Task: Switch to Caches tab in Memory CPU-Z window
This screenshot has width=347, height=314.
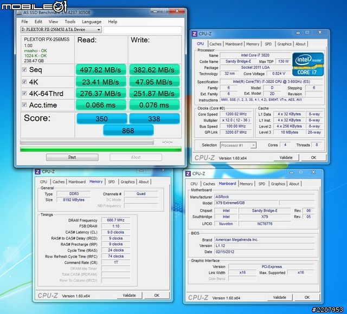Action: coord(59,182)
